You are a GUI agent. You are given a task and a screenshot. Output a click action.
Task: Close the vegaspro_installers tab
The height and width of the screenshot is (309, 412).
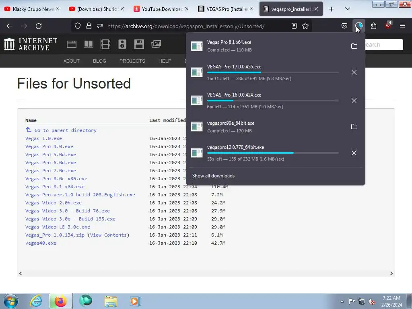pyautogui.click(x=316, y=9)
